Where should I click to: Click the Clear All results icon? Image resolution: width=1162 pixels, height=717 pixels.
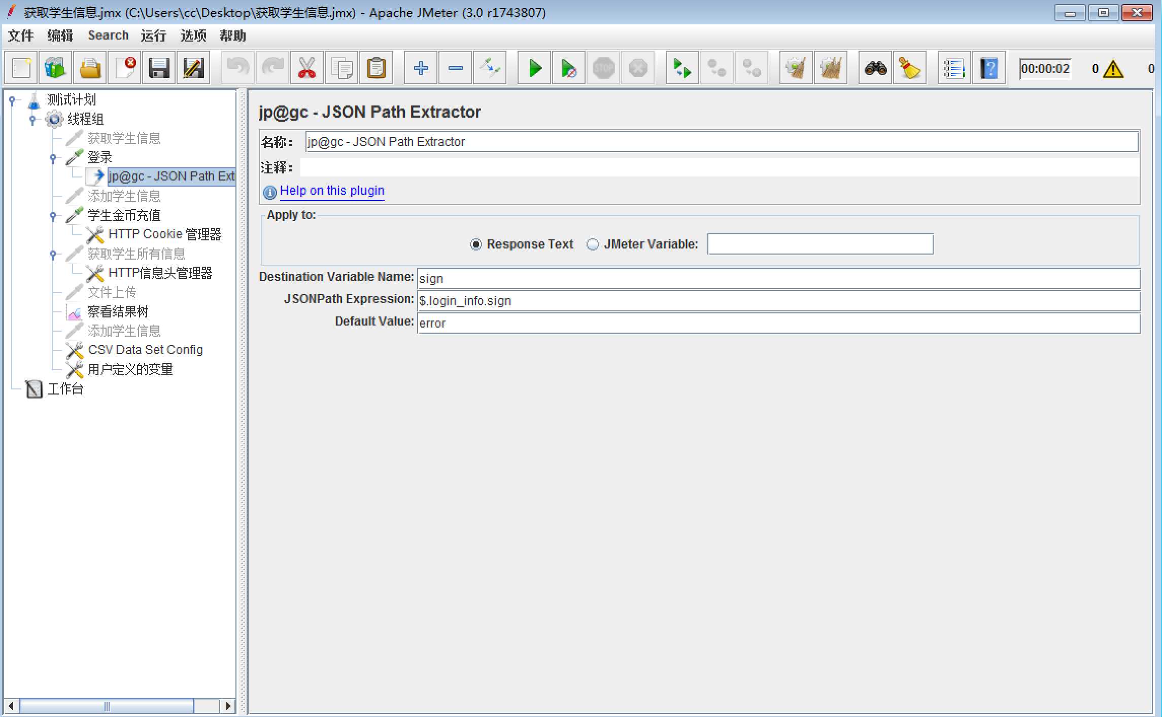pyautogui.click(x=831, y=68)
